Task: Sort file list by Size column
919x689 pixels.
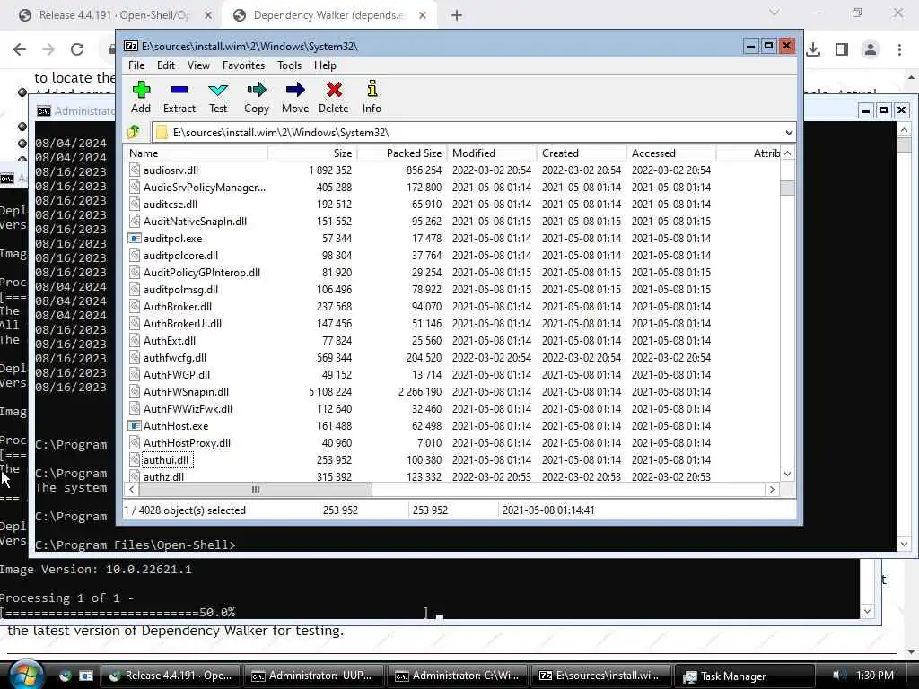Action: click(311, 153)
